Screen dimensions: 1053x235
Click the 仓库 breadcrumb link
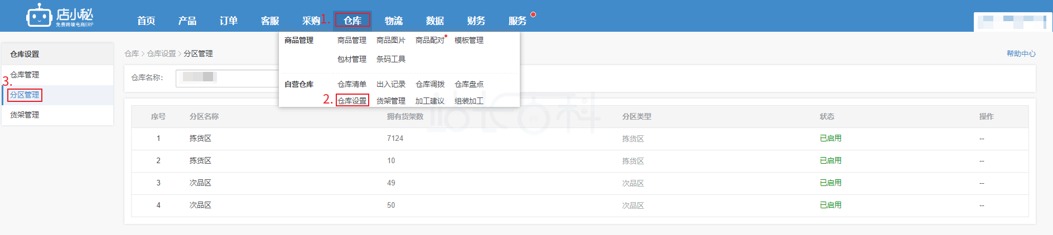(132, 53)
